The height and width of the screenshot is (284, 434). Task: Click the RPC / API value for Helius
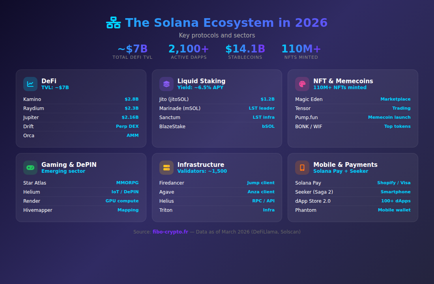click(x=263, y=201)
